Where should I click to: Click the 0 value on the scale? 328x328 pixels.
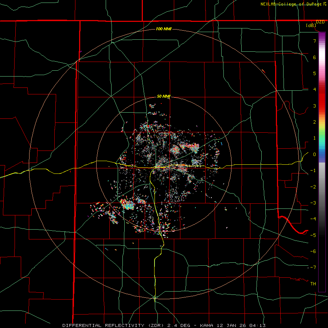tap(315, 155)
